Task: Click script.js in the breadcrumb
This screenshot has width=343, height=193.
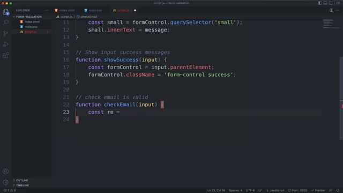Action: click(x=66, y=17)
